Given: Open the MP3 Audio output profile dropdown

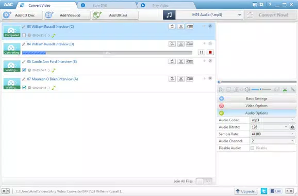Looking at the screenshot, I should 209,15.
